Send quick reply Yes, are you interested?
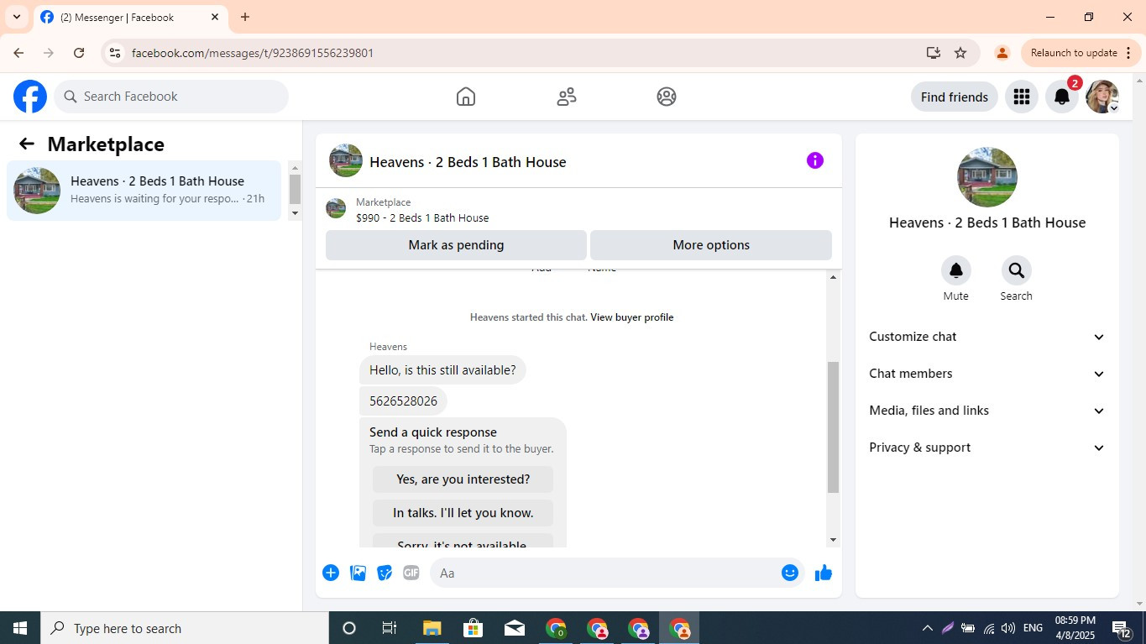The image size is (1146, 644). coord(463,479)
